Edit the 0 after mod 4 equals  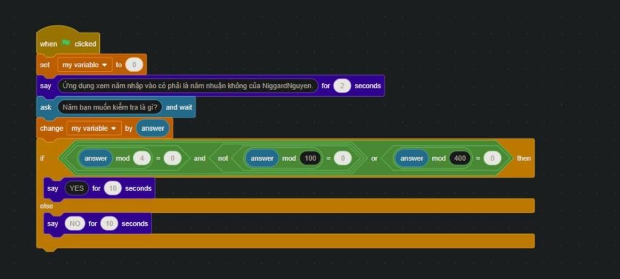(x=173, y=159)
